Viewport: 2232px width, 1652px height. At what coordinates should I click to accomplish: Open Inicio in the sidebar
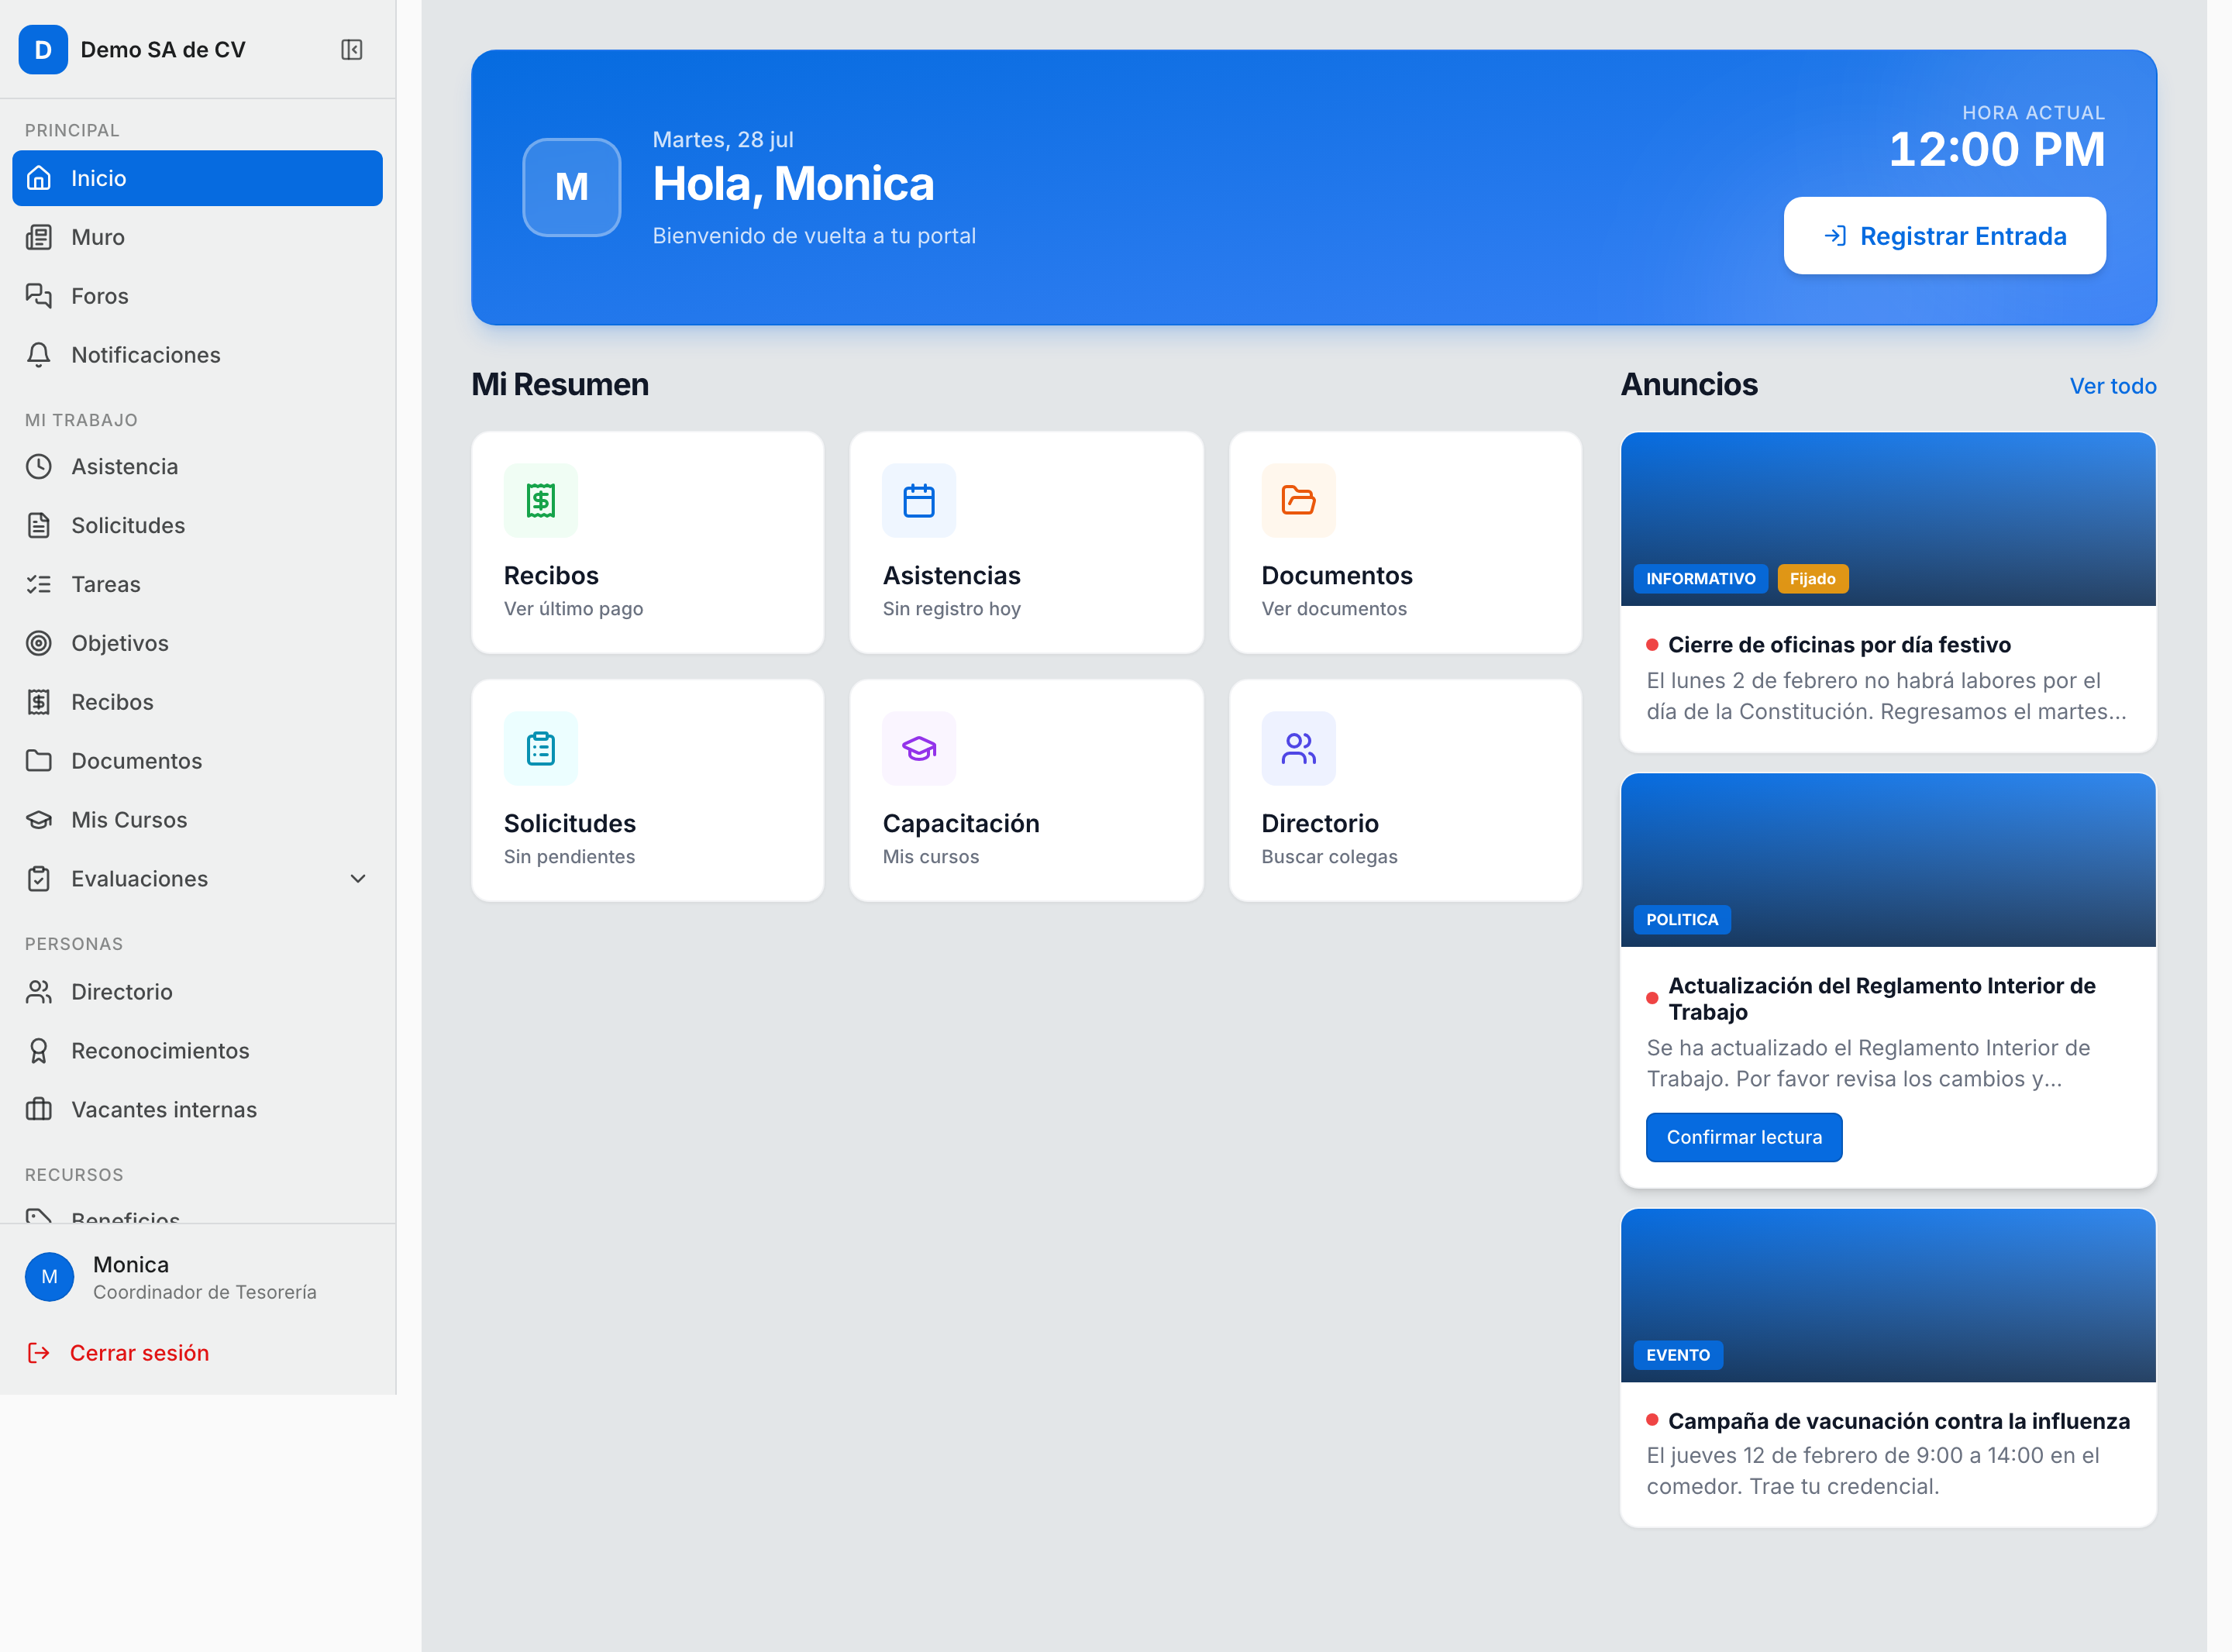197,178
